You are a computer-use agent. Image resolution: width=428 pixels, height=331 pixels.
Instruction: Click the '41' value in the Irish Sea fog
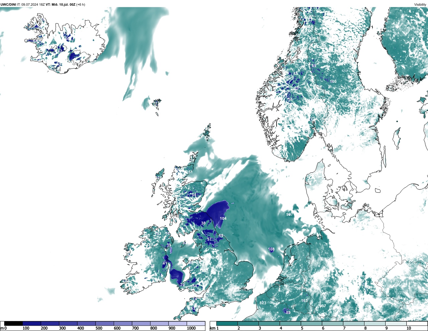tap(165, 263)
